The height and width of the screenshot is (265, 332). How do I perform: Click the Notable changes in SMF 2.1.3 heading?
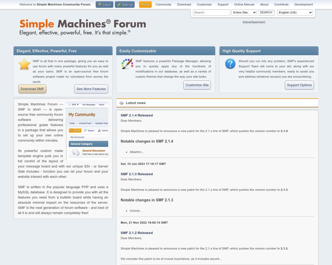tap(147, 200)
